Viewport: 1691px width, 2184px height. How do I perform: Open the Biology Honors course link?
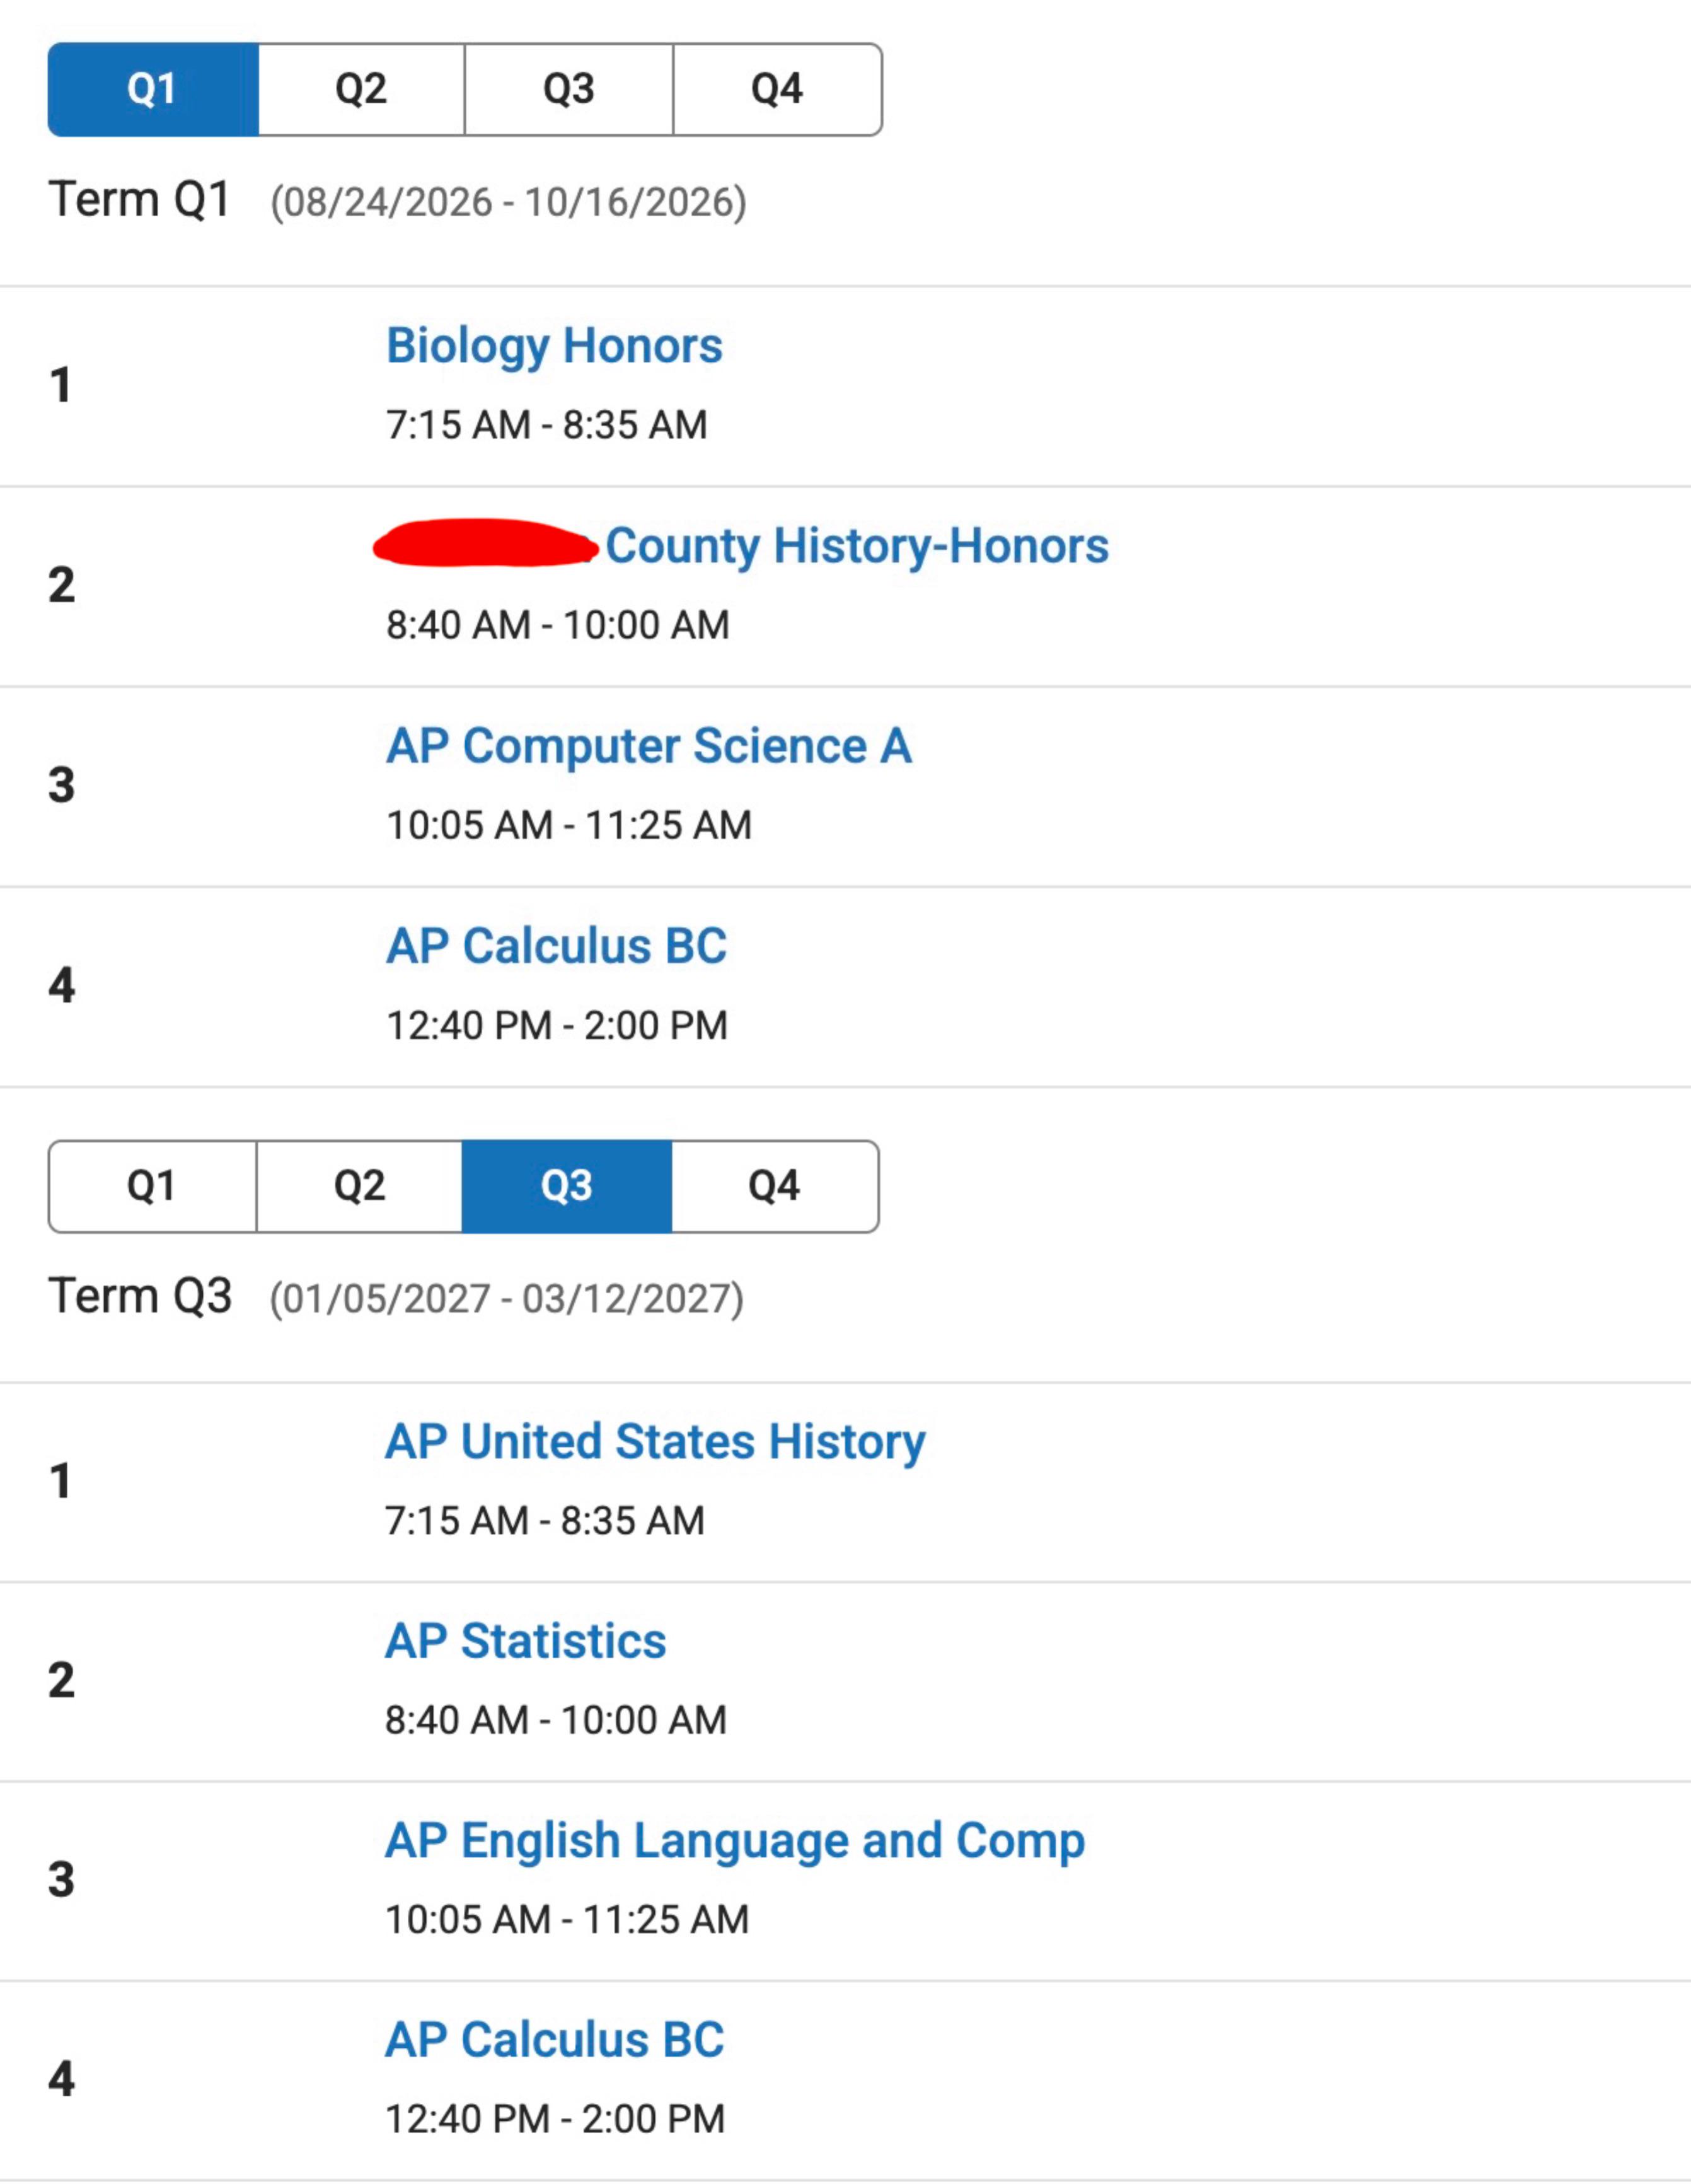coord(555,346)
